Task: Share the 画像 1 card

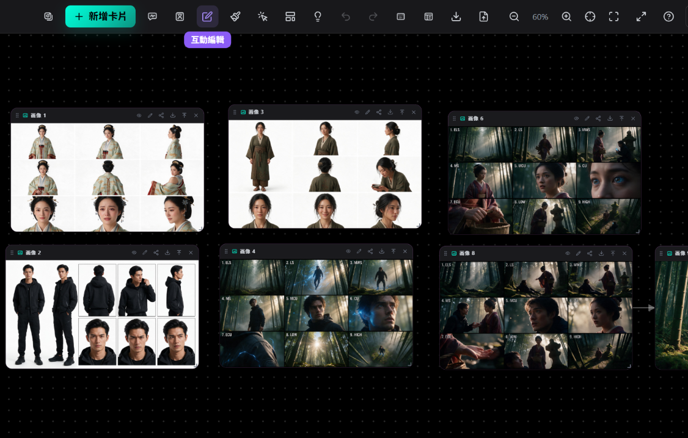Action: (x=161, y=116)
